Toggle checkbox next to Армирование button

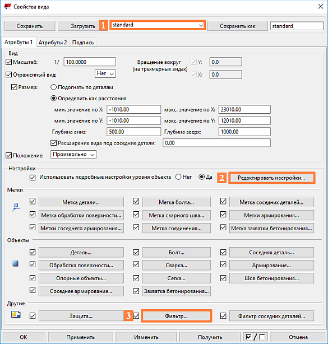point(223,264)
